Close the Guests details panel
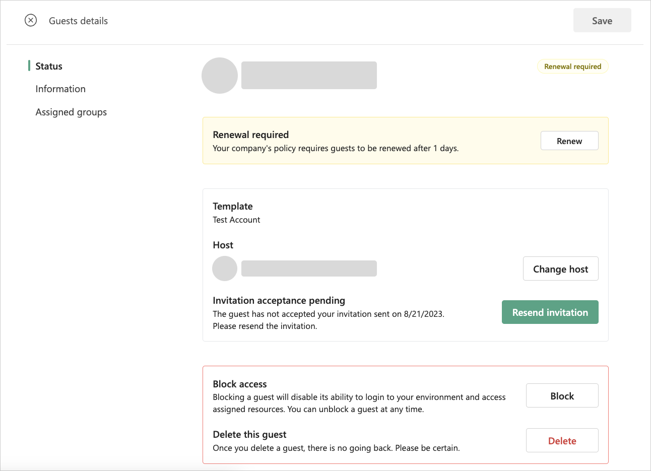651x471 pixels. coord(31,21)
